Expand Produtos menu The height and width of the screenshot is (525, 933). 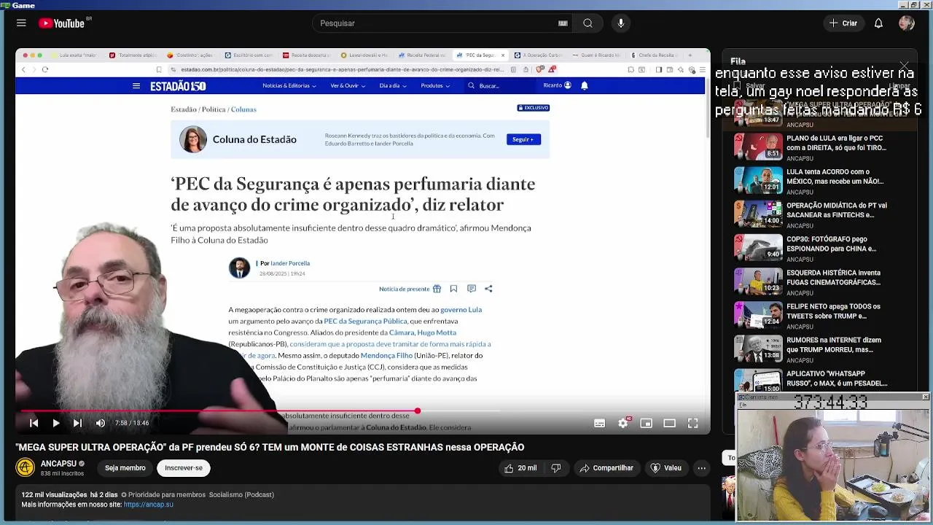[x=434, y=86]
